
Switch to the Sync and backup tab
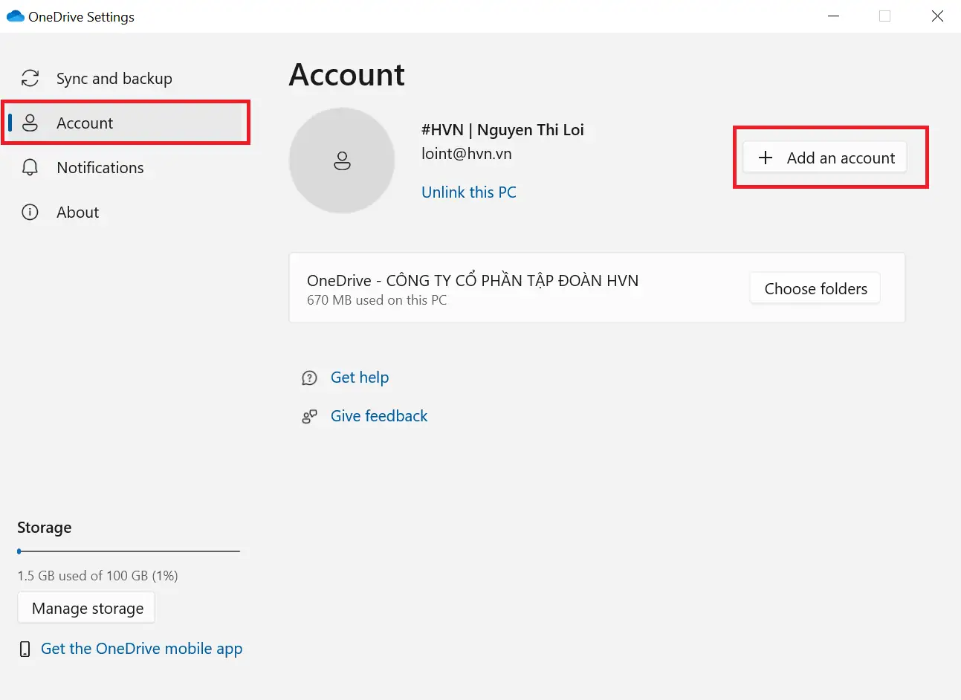coord(114,78)
